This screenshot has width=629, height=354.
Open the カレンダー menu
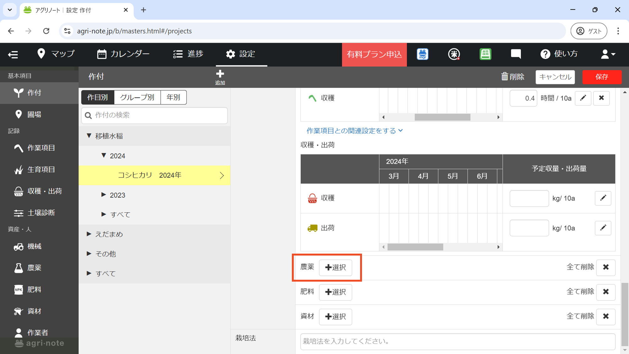click(123, 54)
